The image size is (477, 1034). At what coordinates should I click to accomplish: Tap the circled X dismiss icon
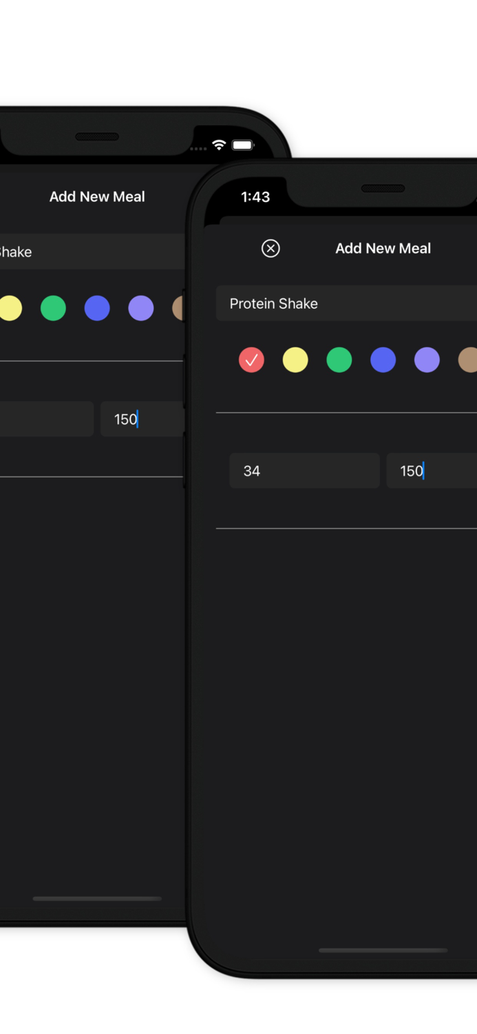[x=271, y=248]
